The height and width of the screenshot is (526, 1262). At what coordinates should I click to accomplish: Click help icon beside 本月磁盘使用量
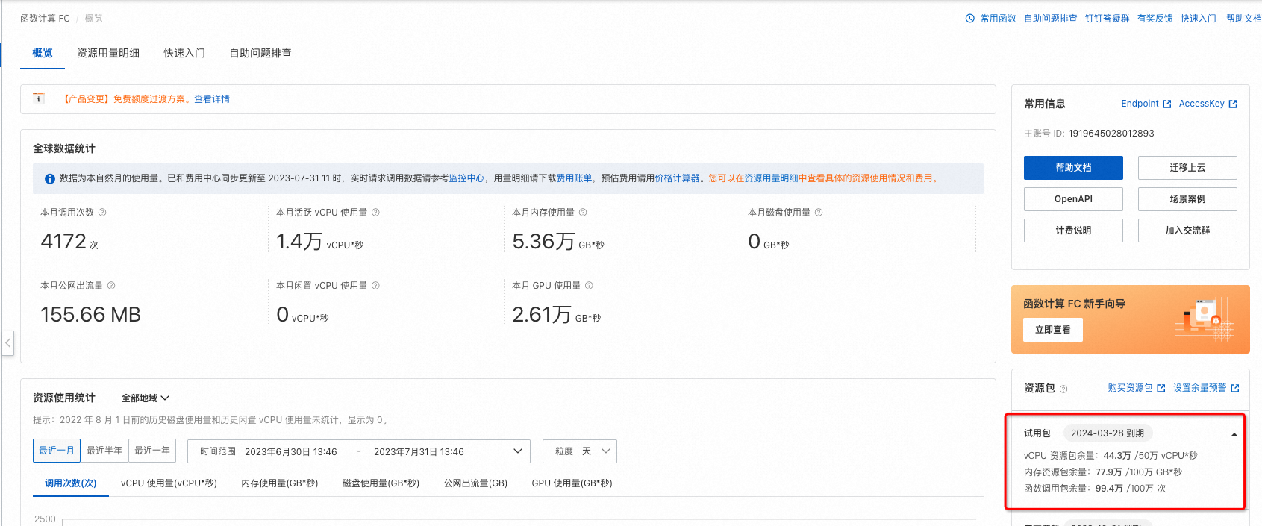[819, 213]
